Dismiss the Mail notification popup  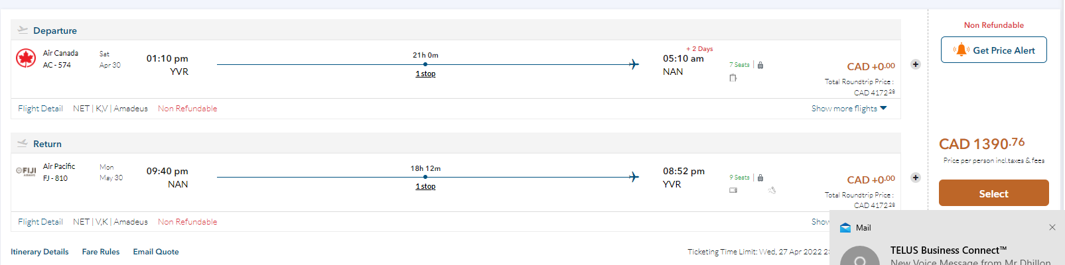[1052, 227]
